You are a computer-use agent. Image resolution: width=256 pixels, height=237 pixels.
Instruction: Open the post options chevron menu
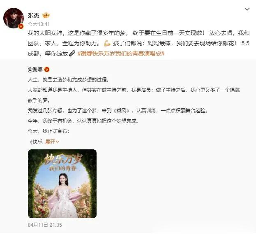(x=247, y=9)
